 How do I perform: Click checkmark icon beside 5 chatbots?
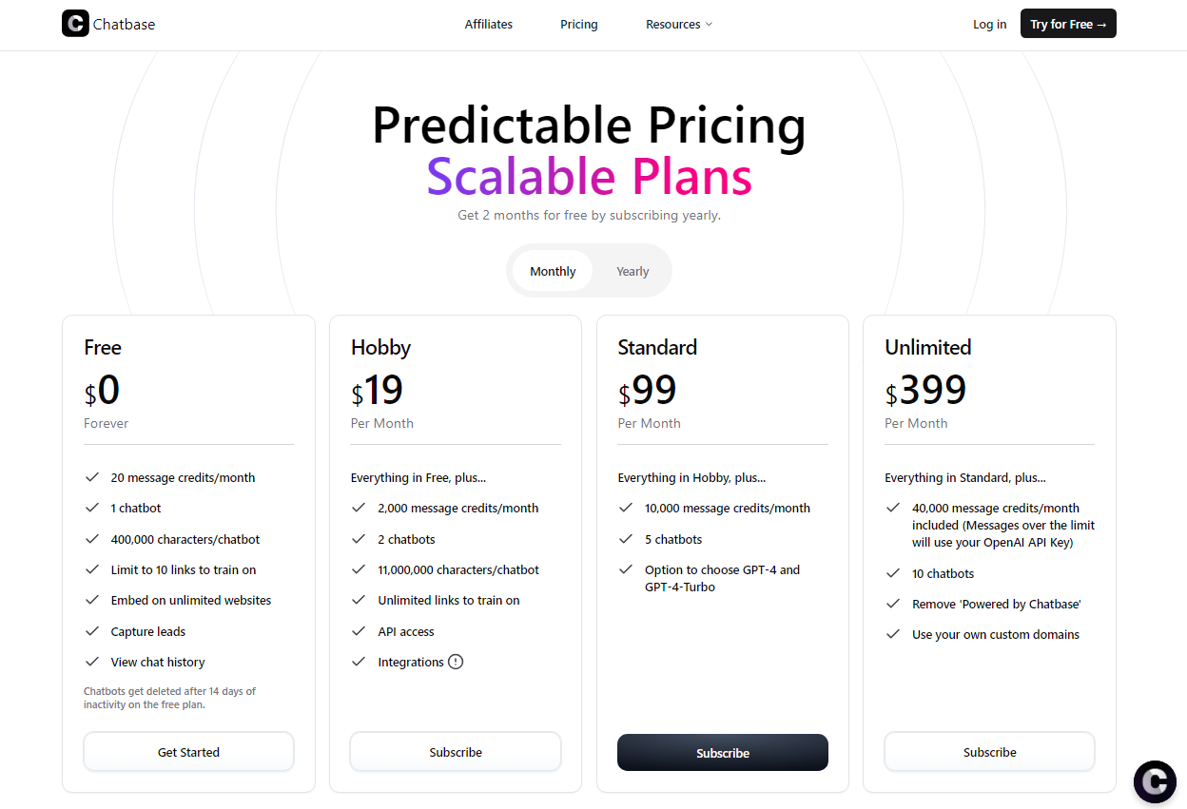[x=626, y=539]
